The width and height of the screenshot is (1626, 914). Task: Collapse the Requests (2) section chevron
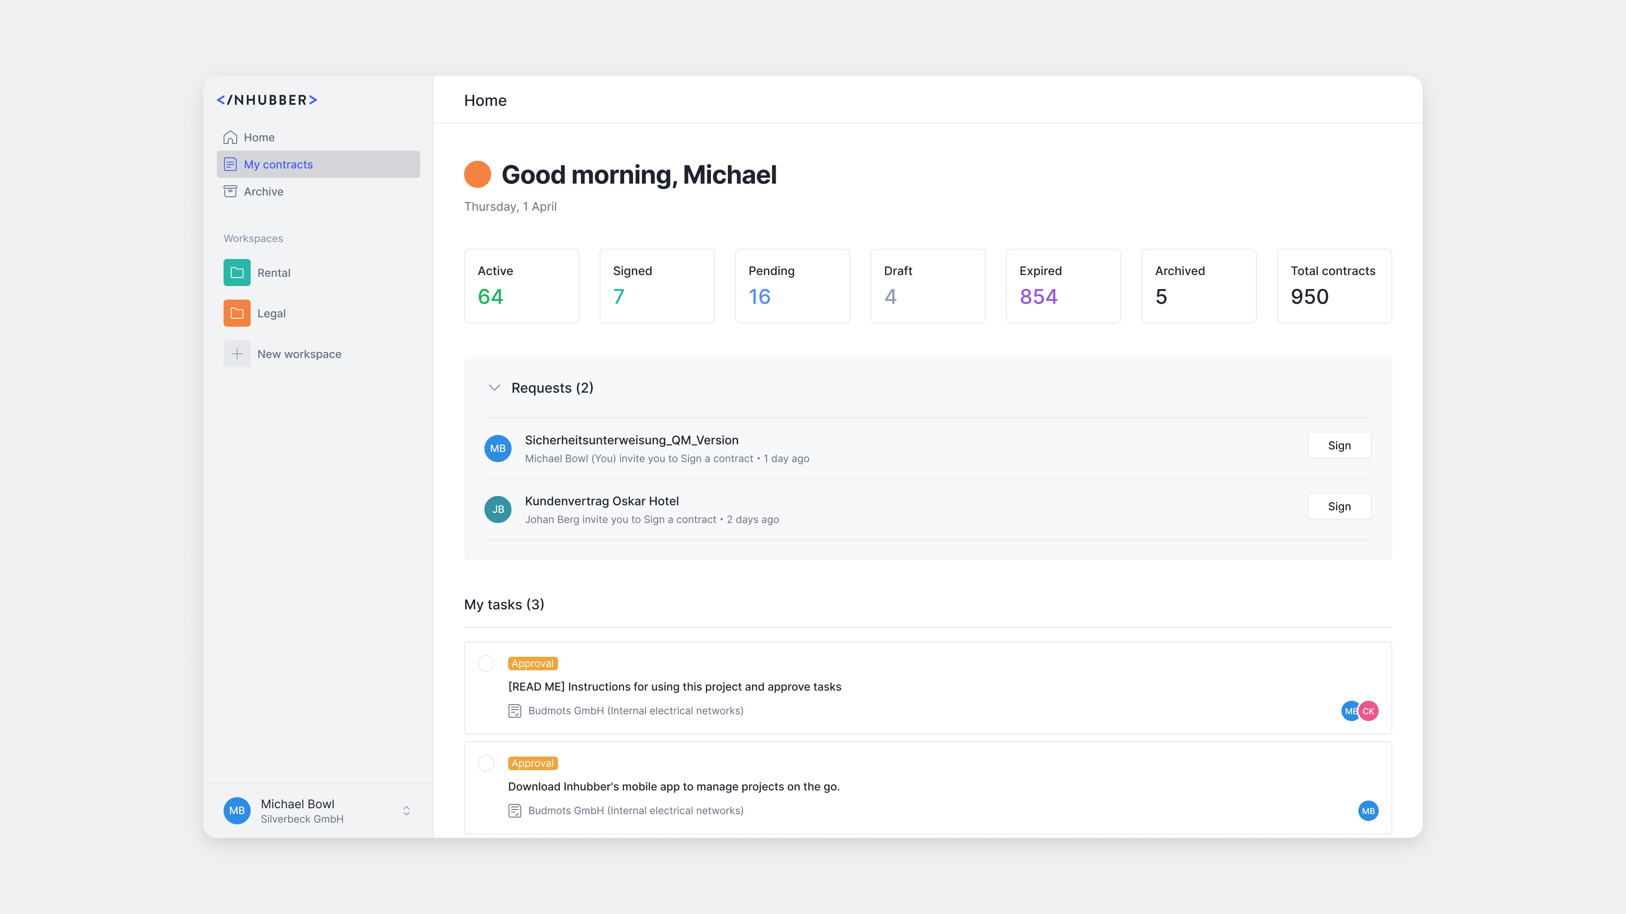(x=494, y=387)
